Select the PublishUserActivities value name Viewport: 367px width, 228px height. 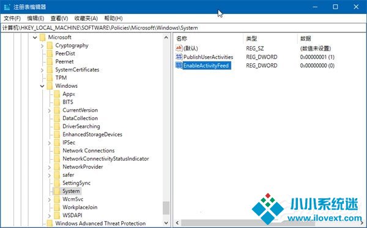(208, 57)
